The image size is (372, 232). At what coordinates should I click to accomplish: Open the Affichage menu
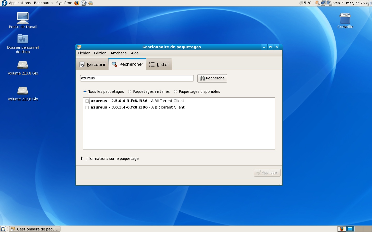tap(119, 53)
